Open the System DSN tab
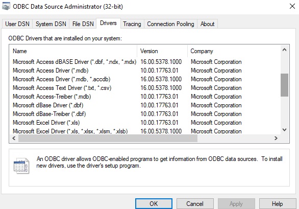This screenshot has height=209, width=299. (x=51, y=24)
